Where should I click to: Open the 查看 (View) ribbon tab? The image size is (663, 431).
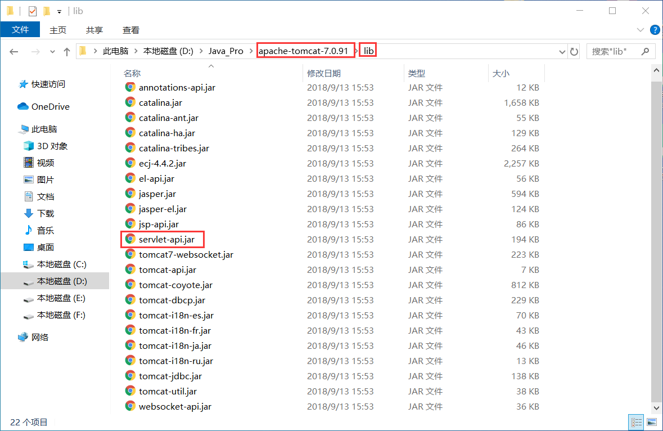pos(130,30)
